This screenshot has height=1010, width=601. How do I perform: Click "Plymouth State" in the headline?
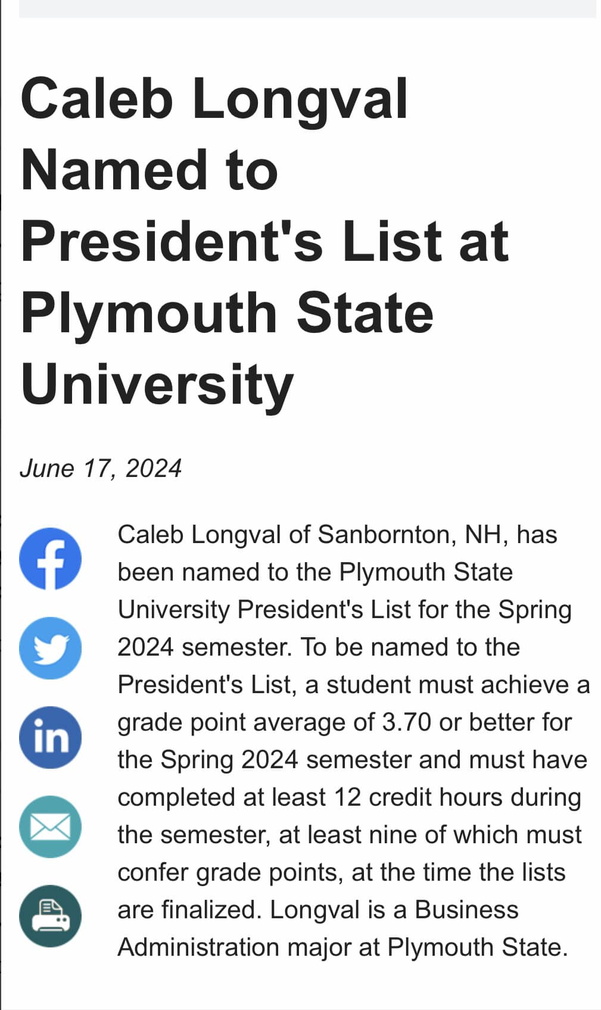tap(227, 313)
